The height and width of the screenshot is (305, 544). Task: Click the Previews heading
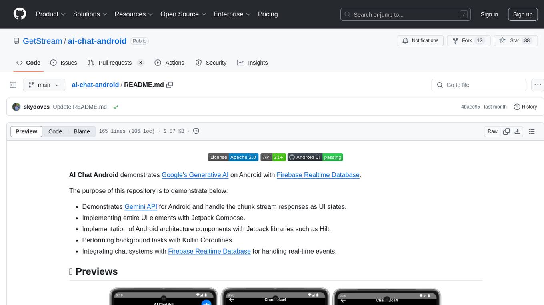point(94,271)
